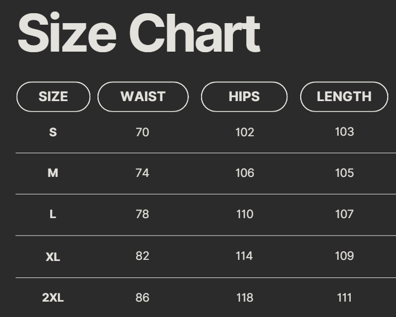The width and height of the screenshot is (396, 317).
Task: Click hips value 110 for size L
Action: (245, 214)
